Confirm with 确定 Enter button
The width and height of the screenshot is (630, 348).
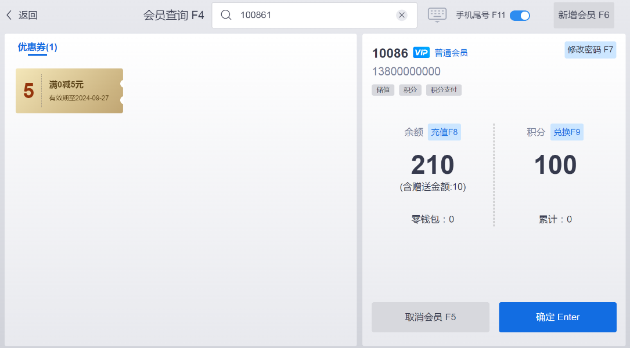pos(557,317)
